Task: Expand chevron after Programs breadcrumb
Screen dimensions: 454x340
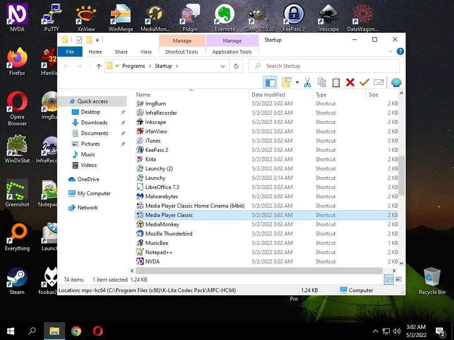Action: click(x=150, y=66)
